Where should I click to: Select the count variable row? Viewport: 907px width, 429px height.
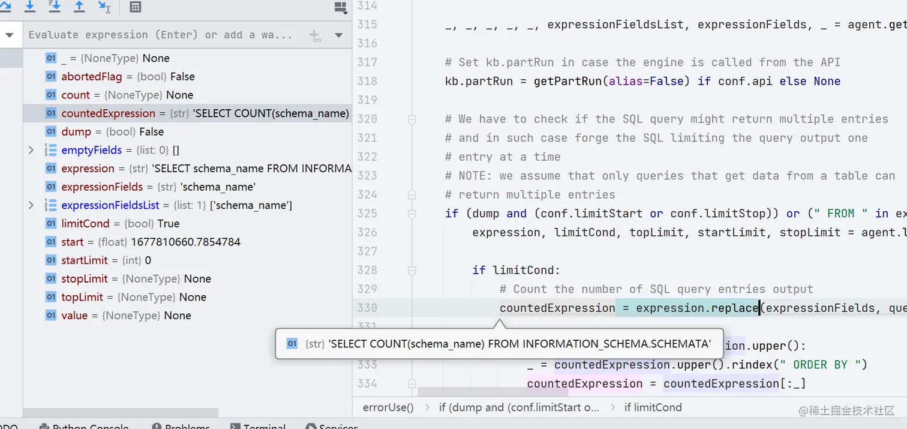[187, 95]
